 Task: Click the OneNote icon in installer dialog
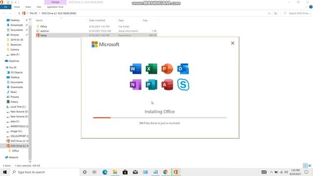click(135, 85)
